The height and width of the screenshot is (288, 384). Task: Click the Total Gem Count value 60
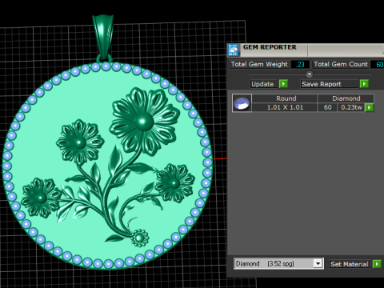tap(378, 64)
